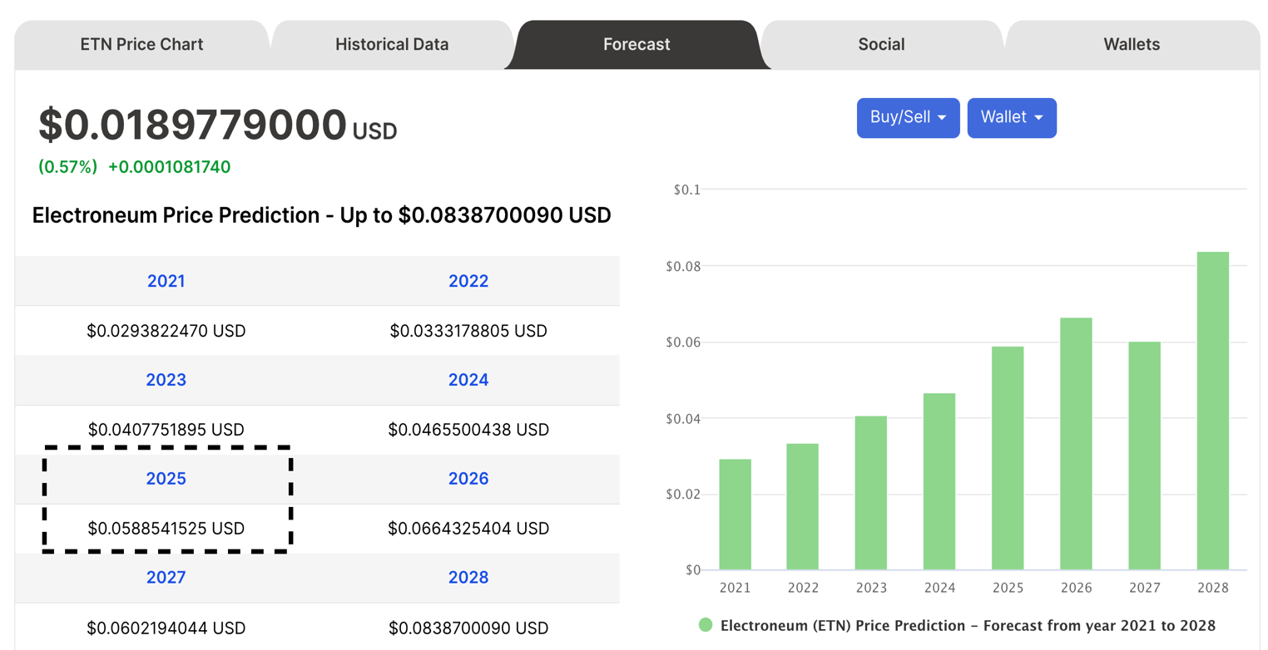Click the 2027 bar in the chart

tap(1145, 456)
